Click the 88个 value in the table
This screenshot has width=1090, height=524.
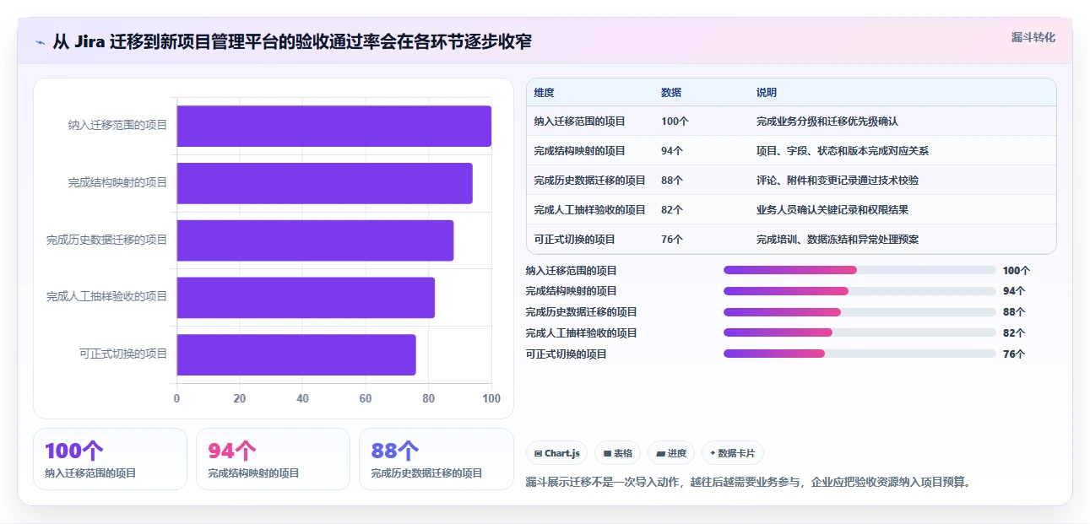[672, 181]
